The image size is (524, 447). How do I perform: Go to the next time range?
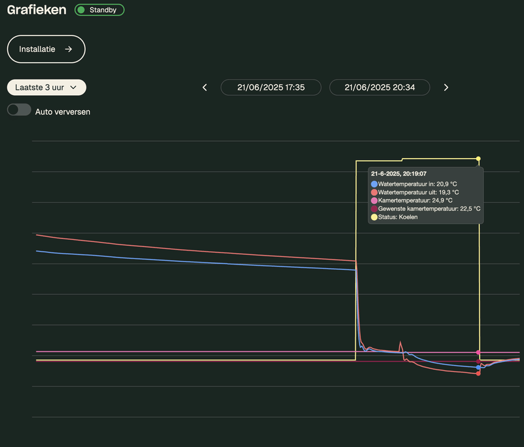(446, 87)
